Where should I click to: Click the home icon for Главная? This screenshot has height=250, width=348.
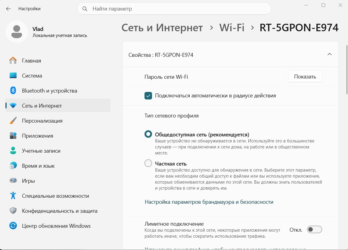click(13, 60)
